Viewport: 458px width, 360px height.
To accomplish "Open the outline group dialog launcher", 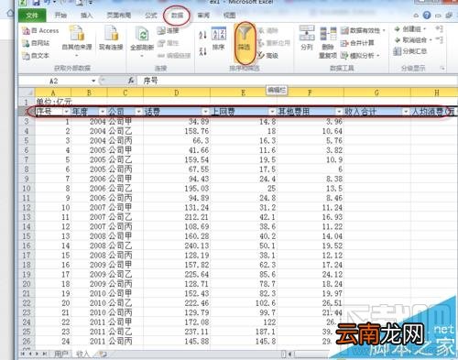I will pos(442,68).
